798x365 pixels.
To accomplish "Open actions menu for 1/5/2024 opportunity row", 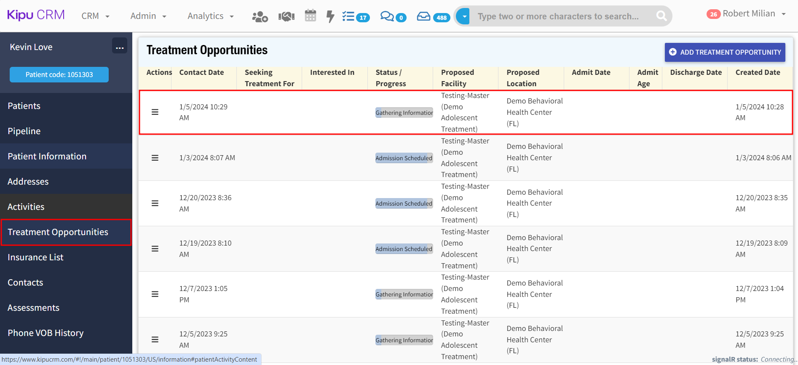I will 155,112.
